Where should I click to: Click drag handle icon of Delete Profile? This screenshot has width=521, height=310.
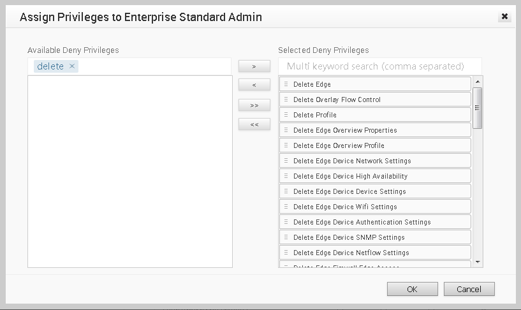click(x=286, y=115)
